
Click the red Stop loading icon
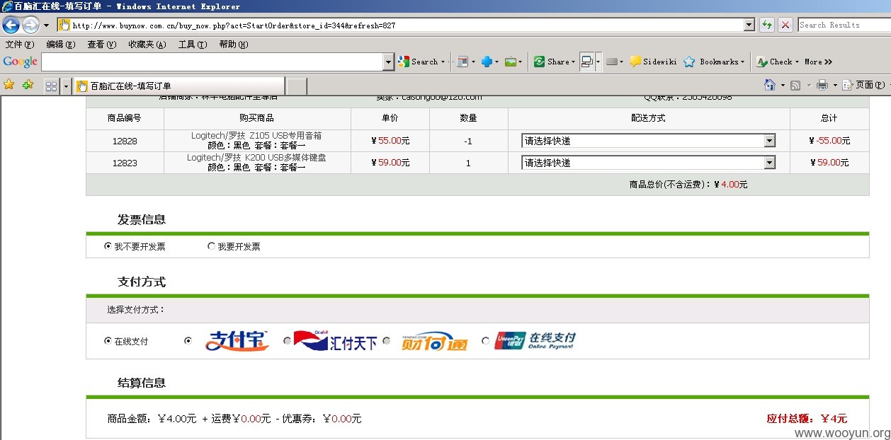(785, 25)
